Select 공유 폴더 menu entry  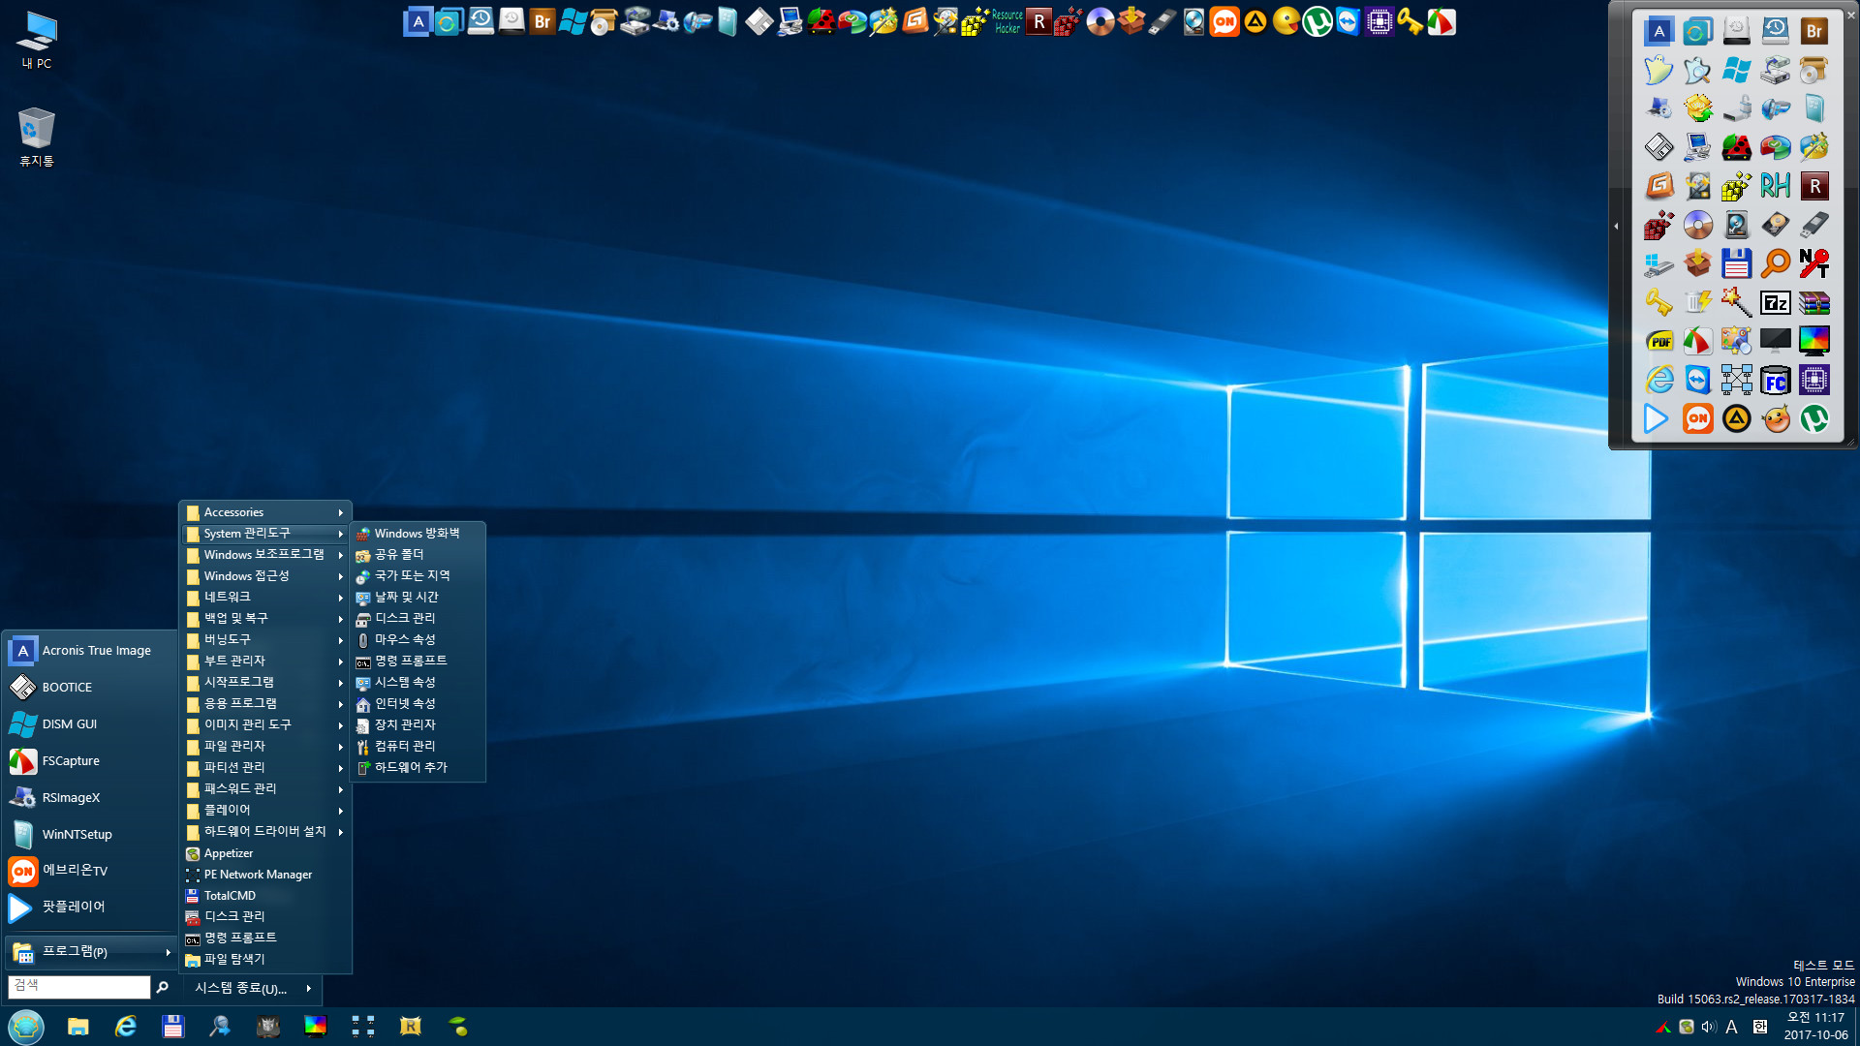pos(418,555)
